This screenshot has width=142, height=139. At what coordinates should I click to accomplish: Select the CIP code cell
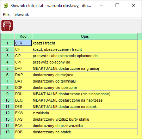[23, 56]
